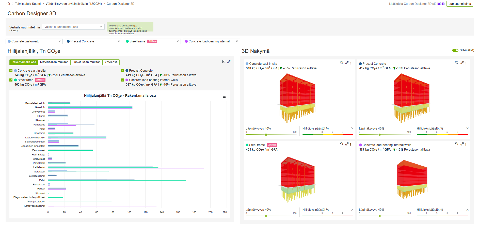Viewport: 479px width, 225px height.
Task: Reset the Concrete cast-in-situ 3D view rotation
Action: click(341, 63)
